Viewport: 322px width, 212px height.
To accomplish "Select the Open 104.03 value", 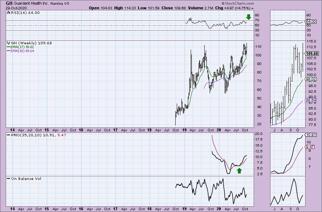I will (101, 8).
